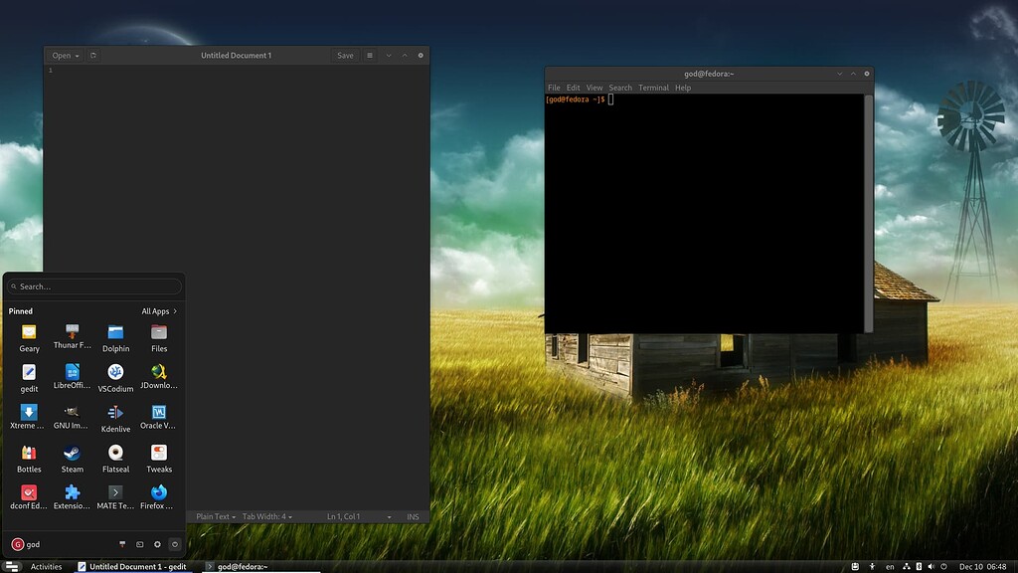The image size is (1018, 573).
Task: Save Untitled Document 1 in gedit
Action: [344, 55]
